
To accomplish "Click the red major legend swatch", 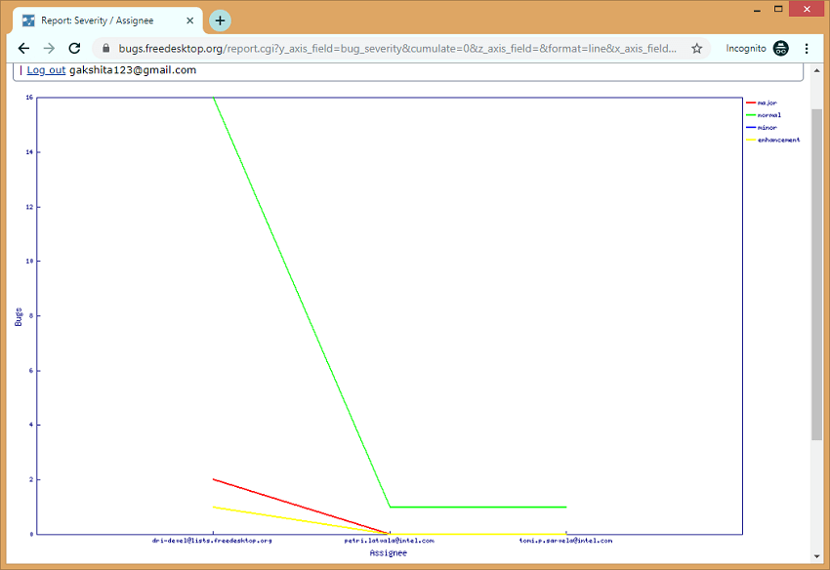I will [751, 102].
